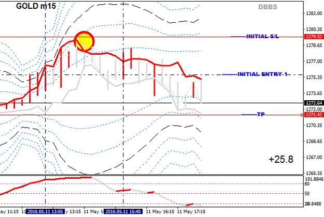Click the 1282.00 price scale value
Viewport: 324px width, 217px height.
[314, 13]
